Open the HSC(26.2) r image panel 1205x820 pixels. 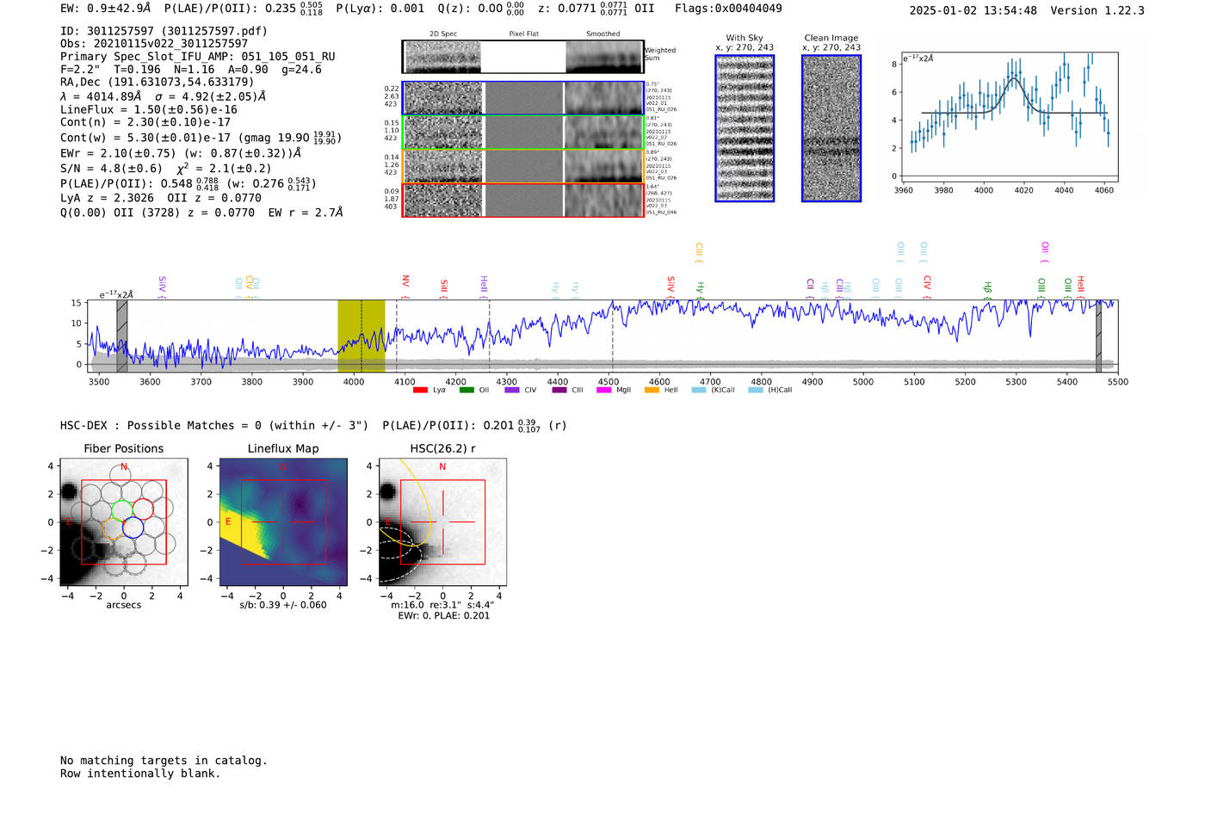click(442, 521)
